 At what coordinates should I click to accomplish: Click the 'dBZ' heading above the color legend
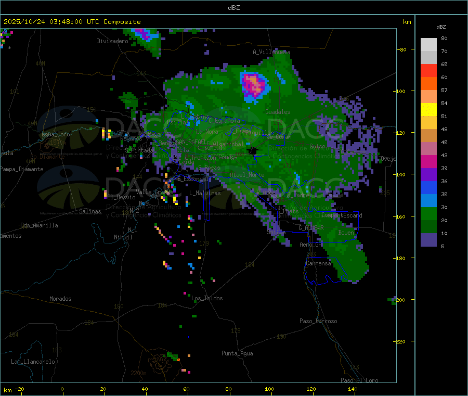(441, 27)
